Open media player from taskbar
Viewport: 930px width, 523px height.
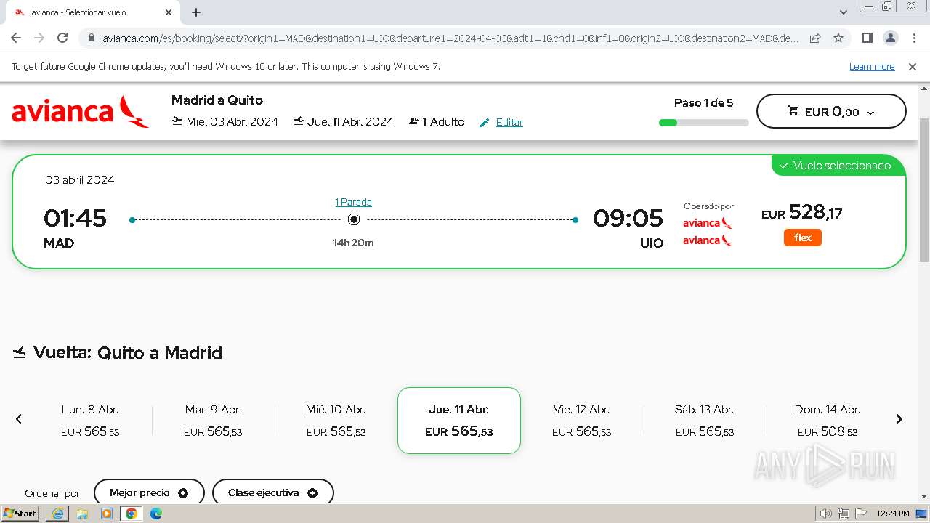(107, 514)
